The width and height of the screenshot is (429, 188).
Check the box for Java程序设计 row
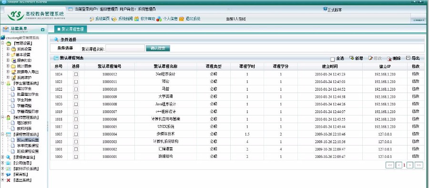click(x=76, y=104)
